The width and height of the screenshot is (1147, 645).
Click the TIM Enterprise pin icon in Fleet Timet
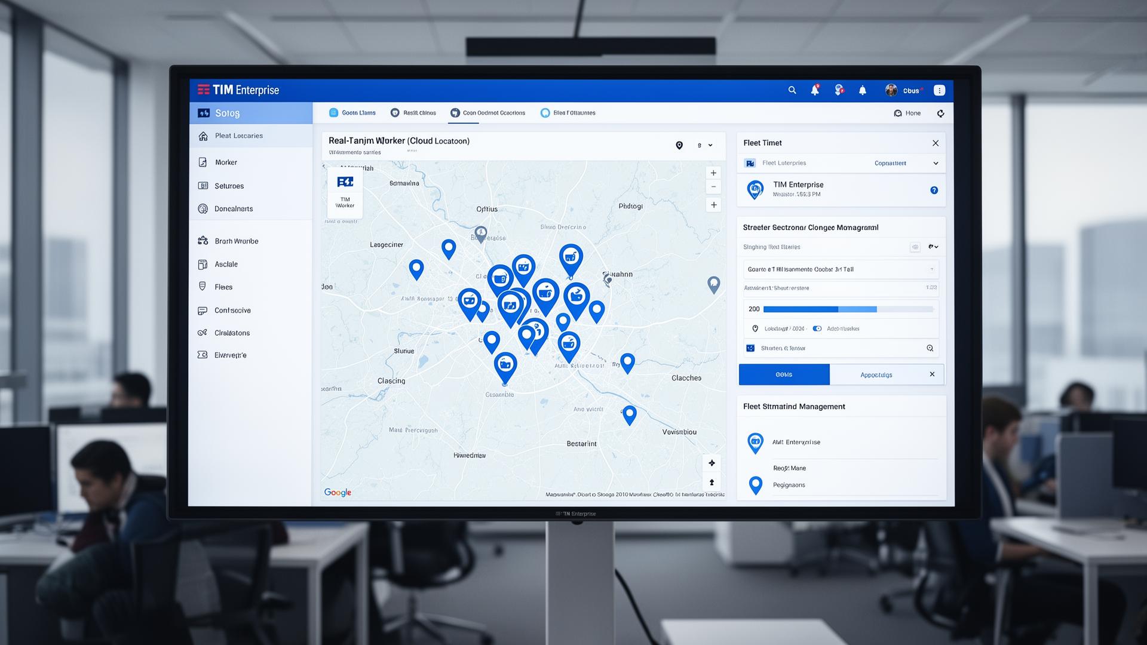756,191
